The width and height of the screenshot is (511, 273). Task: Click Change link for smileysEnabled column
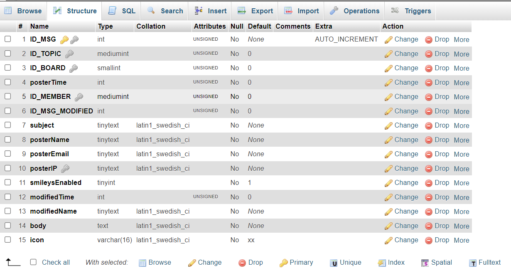[x=406, y=183]
